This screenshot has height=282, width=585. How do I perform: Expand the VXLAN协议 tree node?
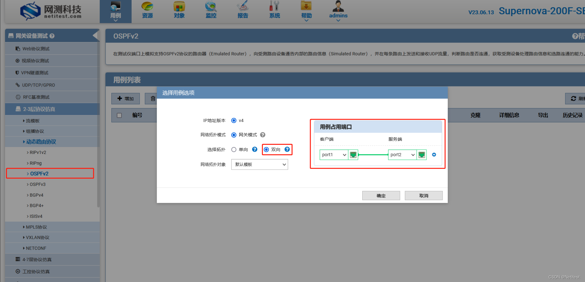52,237
